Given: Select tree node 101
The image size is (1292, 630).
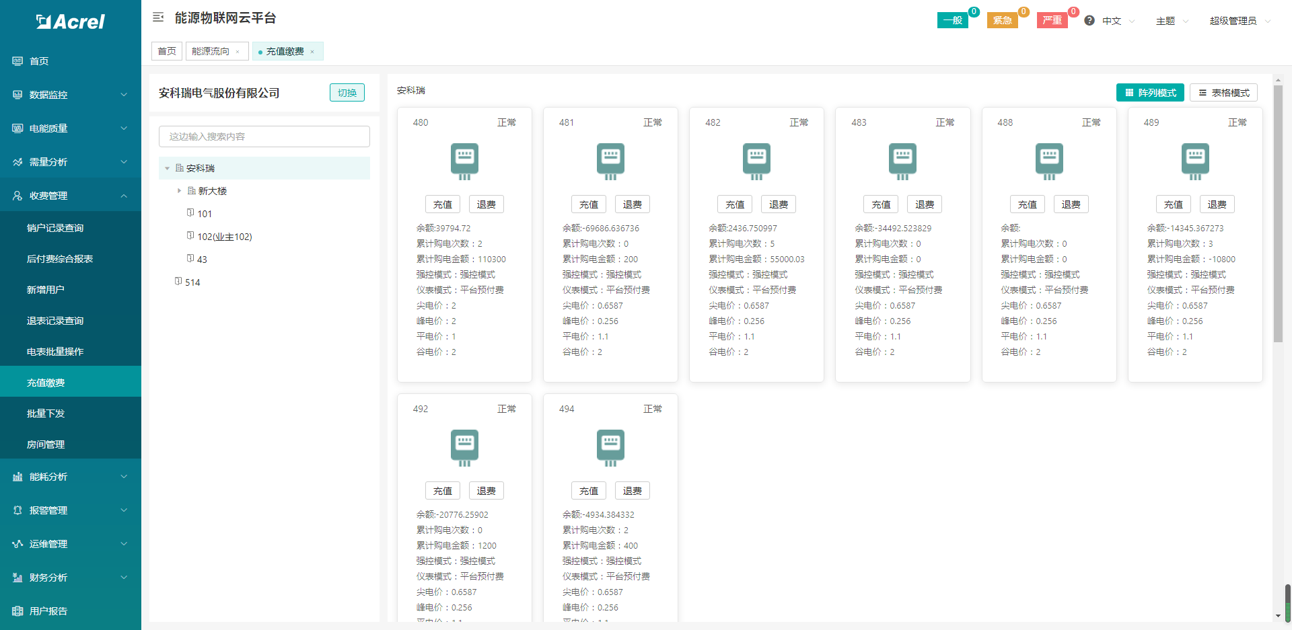Looking at the screenshot, I should click(x=205, y=214).
